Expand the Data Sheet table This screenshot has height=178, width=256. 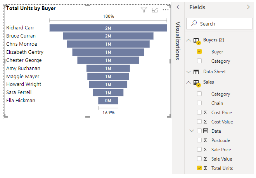click(189, 72)
